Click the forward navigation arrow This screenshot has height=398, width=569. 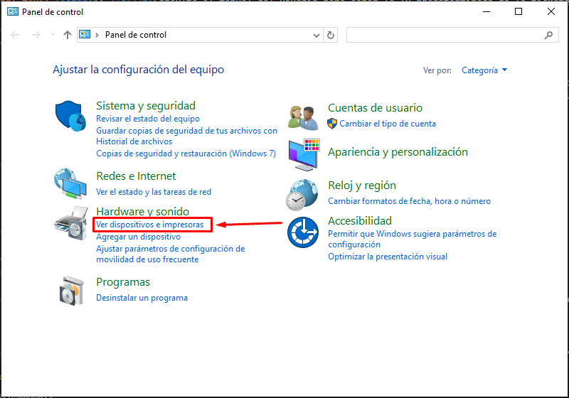coord(36,35)
